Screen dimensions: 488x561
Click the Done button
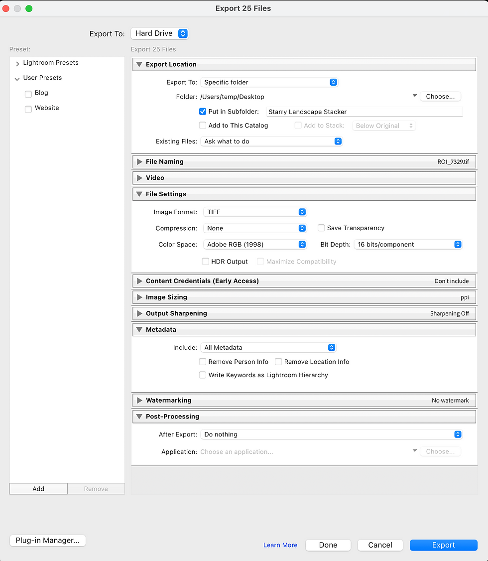328,545
